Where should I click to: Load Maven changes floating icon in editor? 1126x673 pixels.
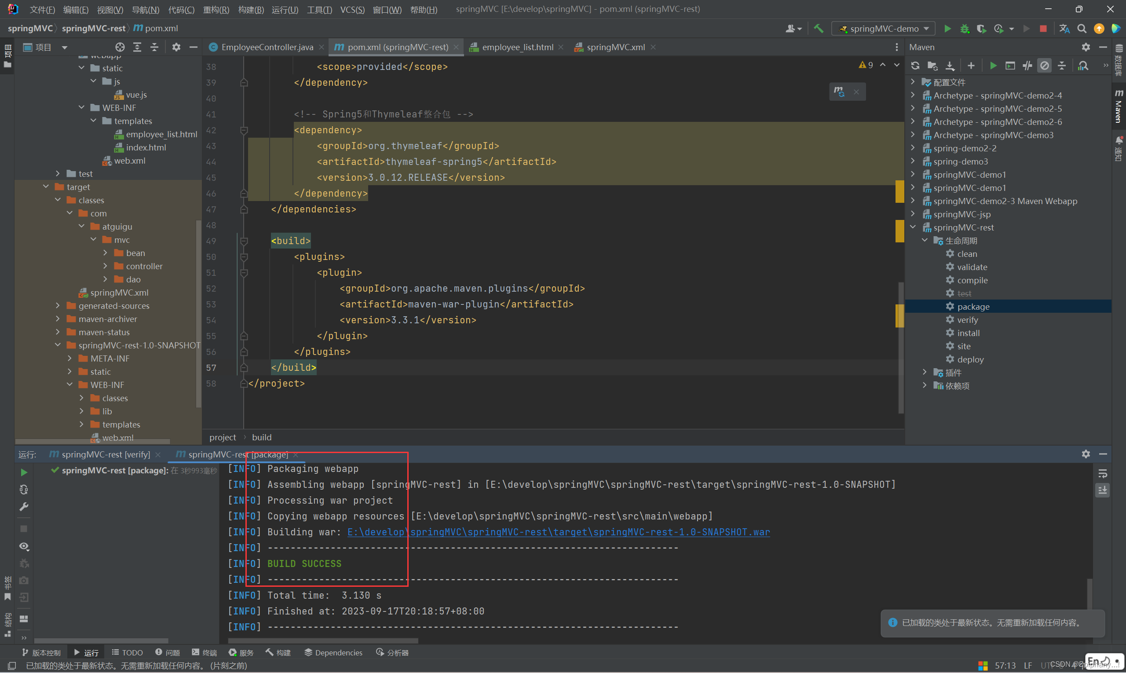pos(839,91)
